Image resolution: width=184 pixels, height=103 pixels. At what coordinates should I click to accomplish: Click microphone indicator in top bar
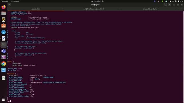[176, 1]
